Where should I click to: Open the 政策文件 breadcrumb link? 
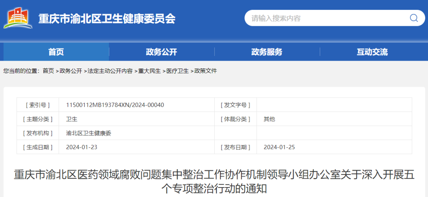tap(206, 71)
